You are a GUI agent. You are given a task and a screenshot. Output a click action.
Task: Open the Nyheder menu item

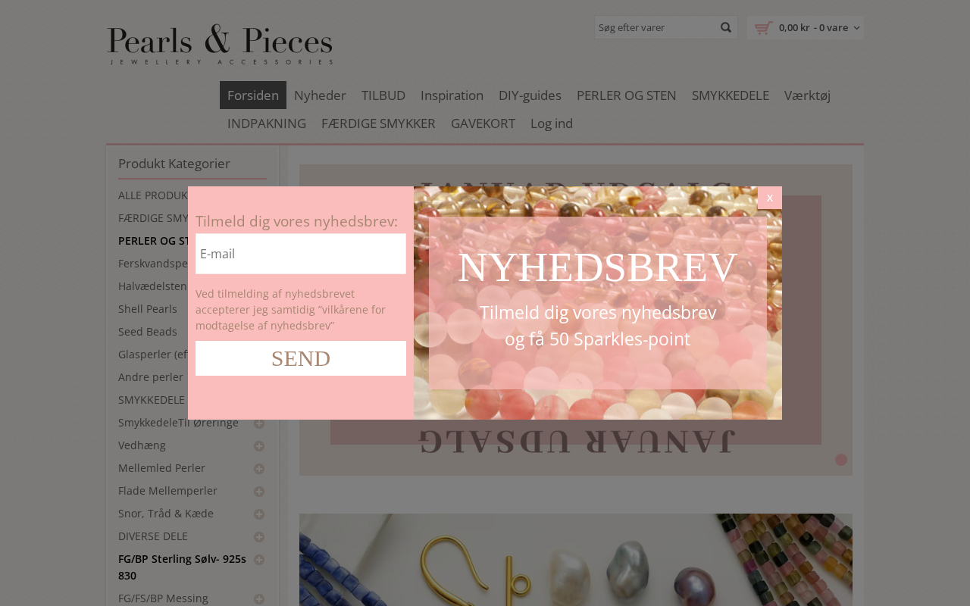click(x=320, y=95)
